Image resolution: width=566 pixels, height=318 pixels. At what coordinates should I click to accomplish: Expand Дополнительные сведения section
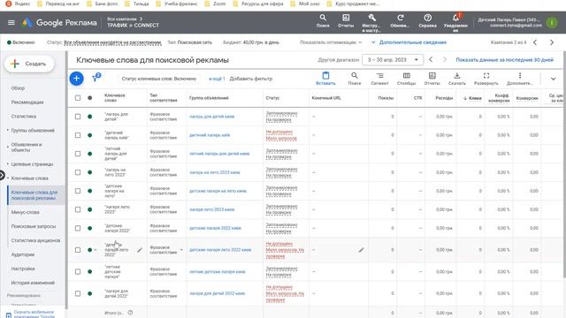(x=409, y=42)
